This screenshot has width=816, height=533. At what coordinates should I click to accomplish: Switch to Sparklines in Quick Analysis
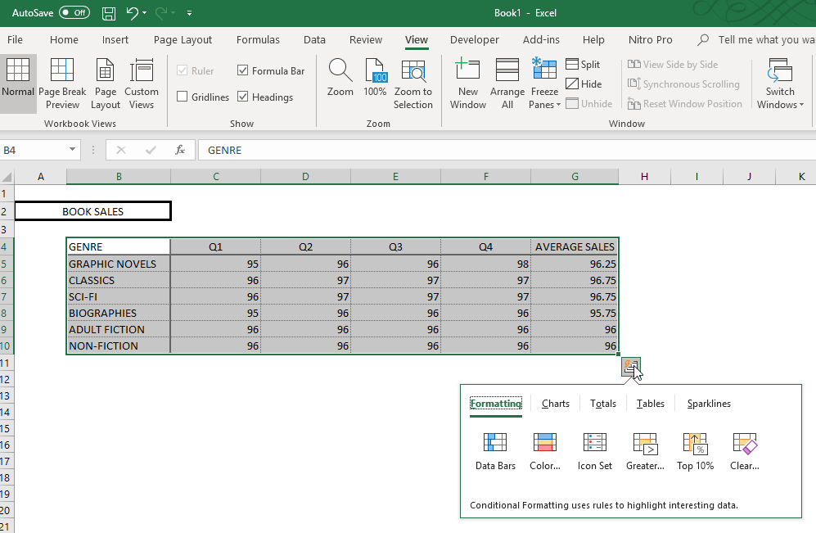pyautogui.click(x=709, y=404)
